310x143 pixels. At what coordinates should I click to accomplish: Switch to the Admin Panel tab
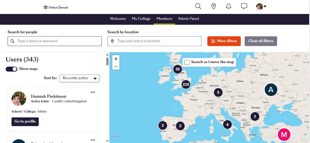(188, 19)
